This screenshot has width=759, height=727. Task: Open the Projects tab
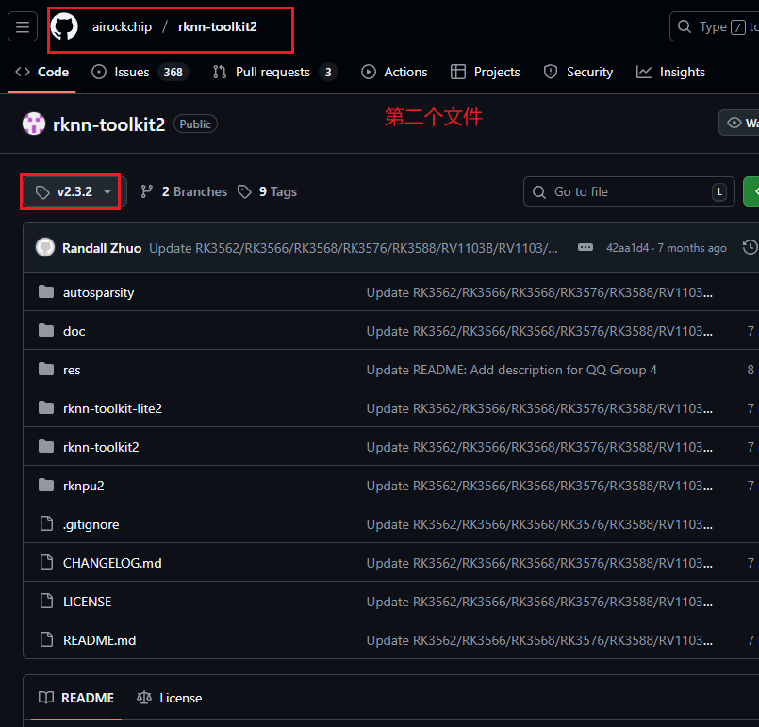[x=486, y=72]
